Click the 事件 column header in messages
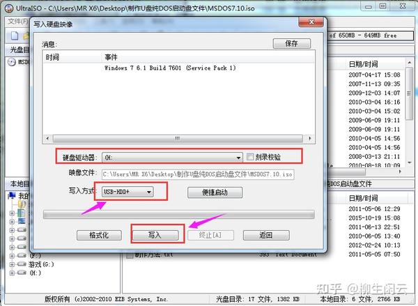 (111, 57)
